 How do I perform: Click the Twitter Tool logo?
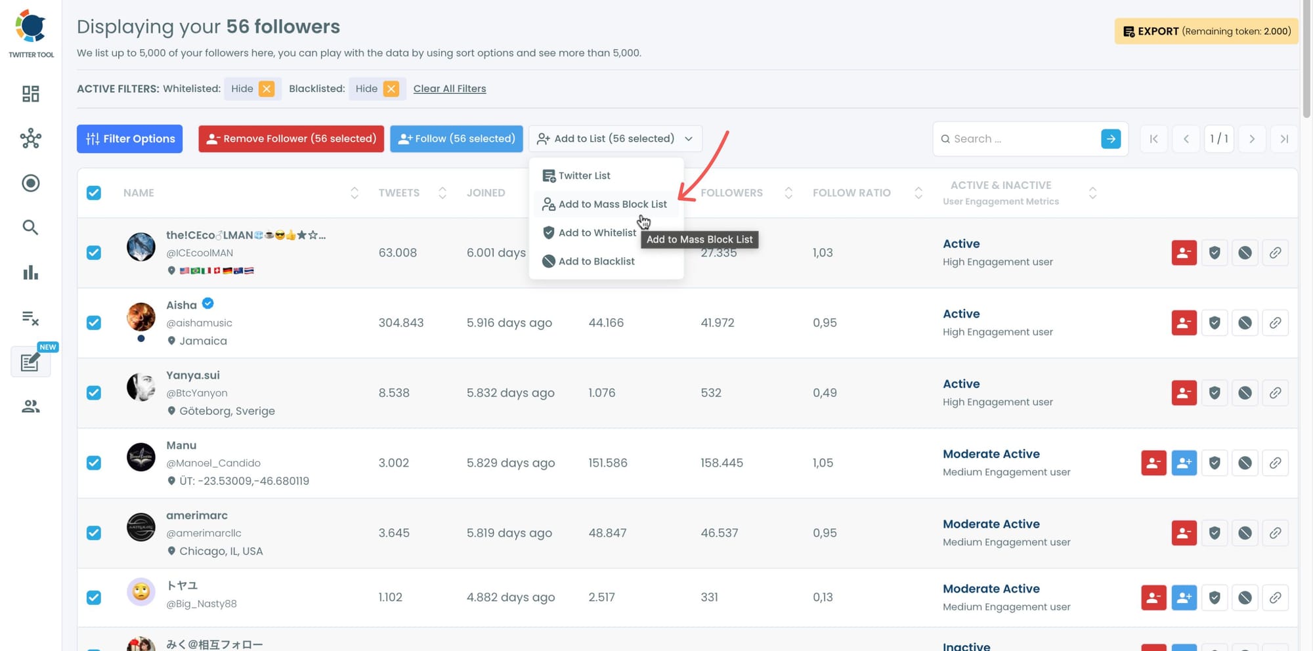[x=31, y=33]
